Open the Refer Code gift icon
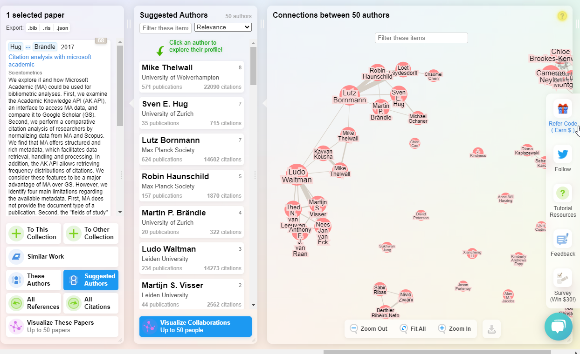The height and width of the screenshot is (354, 580). pyautogui.click(x=563, y=108)
